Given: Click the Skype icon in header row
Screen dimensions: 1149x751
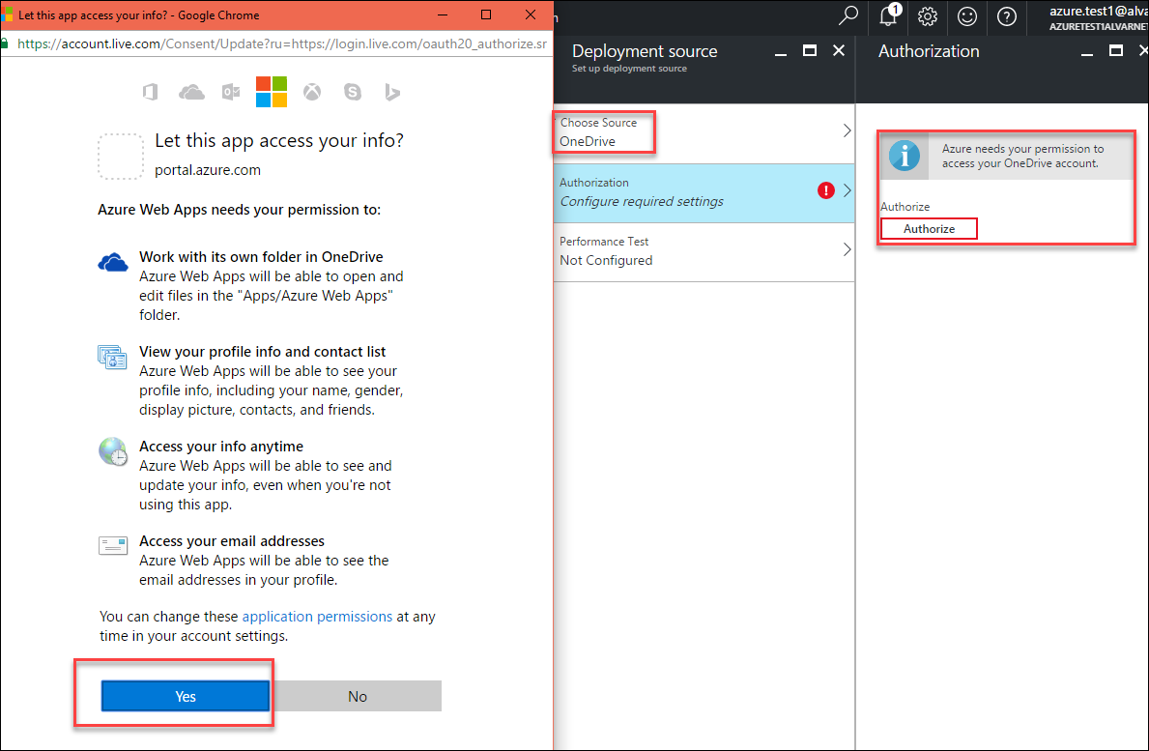Looking at the screenshot, I should click(353, 92).
